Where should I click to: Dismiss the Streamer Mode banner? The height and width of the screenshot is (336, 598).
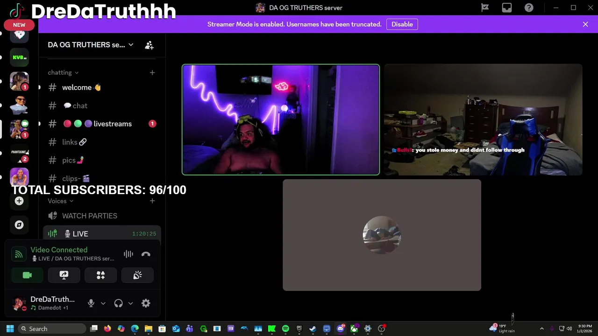pos(585,24)
